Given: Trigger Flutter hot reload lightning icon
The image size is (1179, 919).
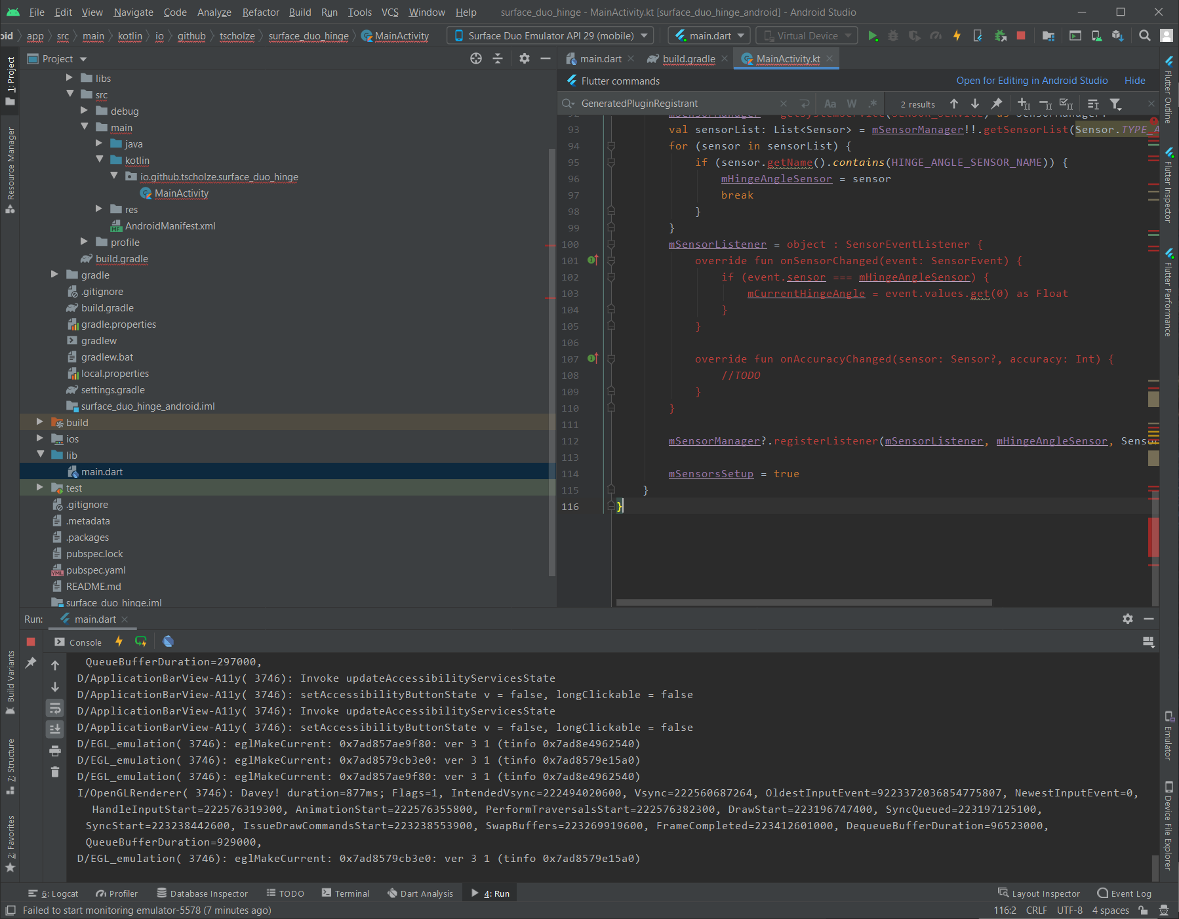Looking at the screenshot, I should tap(957, 35).
